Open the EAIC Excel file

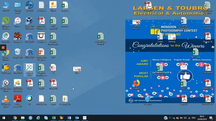click(x=184, y=84)
